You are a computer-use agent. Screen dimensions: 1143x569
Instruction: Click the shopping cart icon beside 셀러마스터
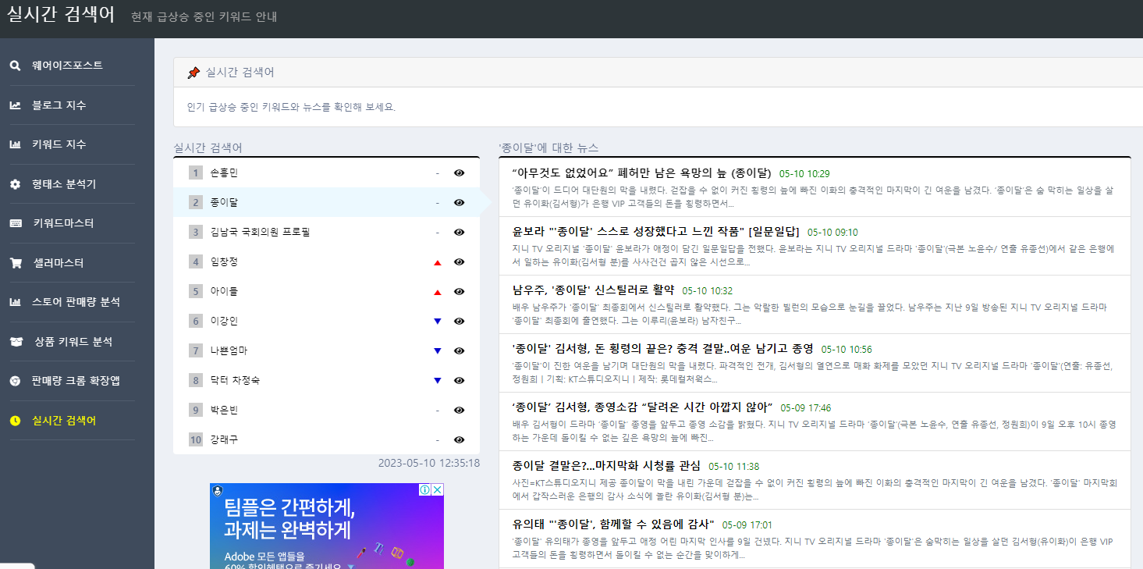click(16, 263)
